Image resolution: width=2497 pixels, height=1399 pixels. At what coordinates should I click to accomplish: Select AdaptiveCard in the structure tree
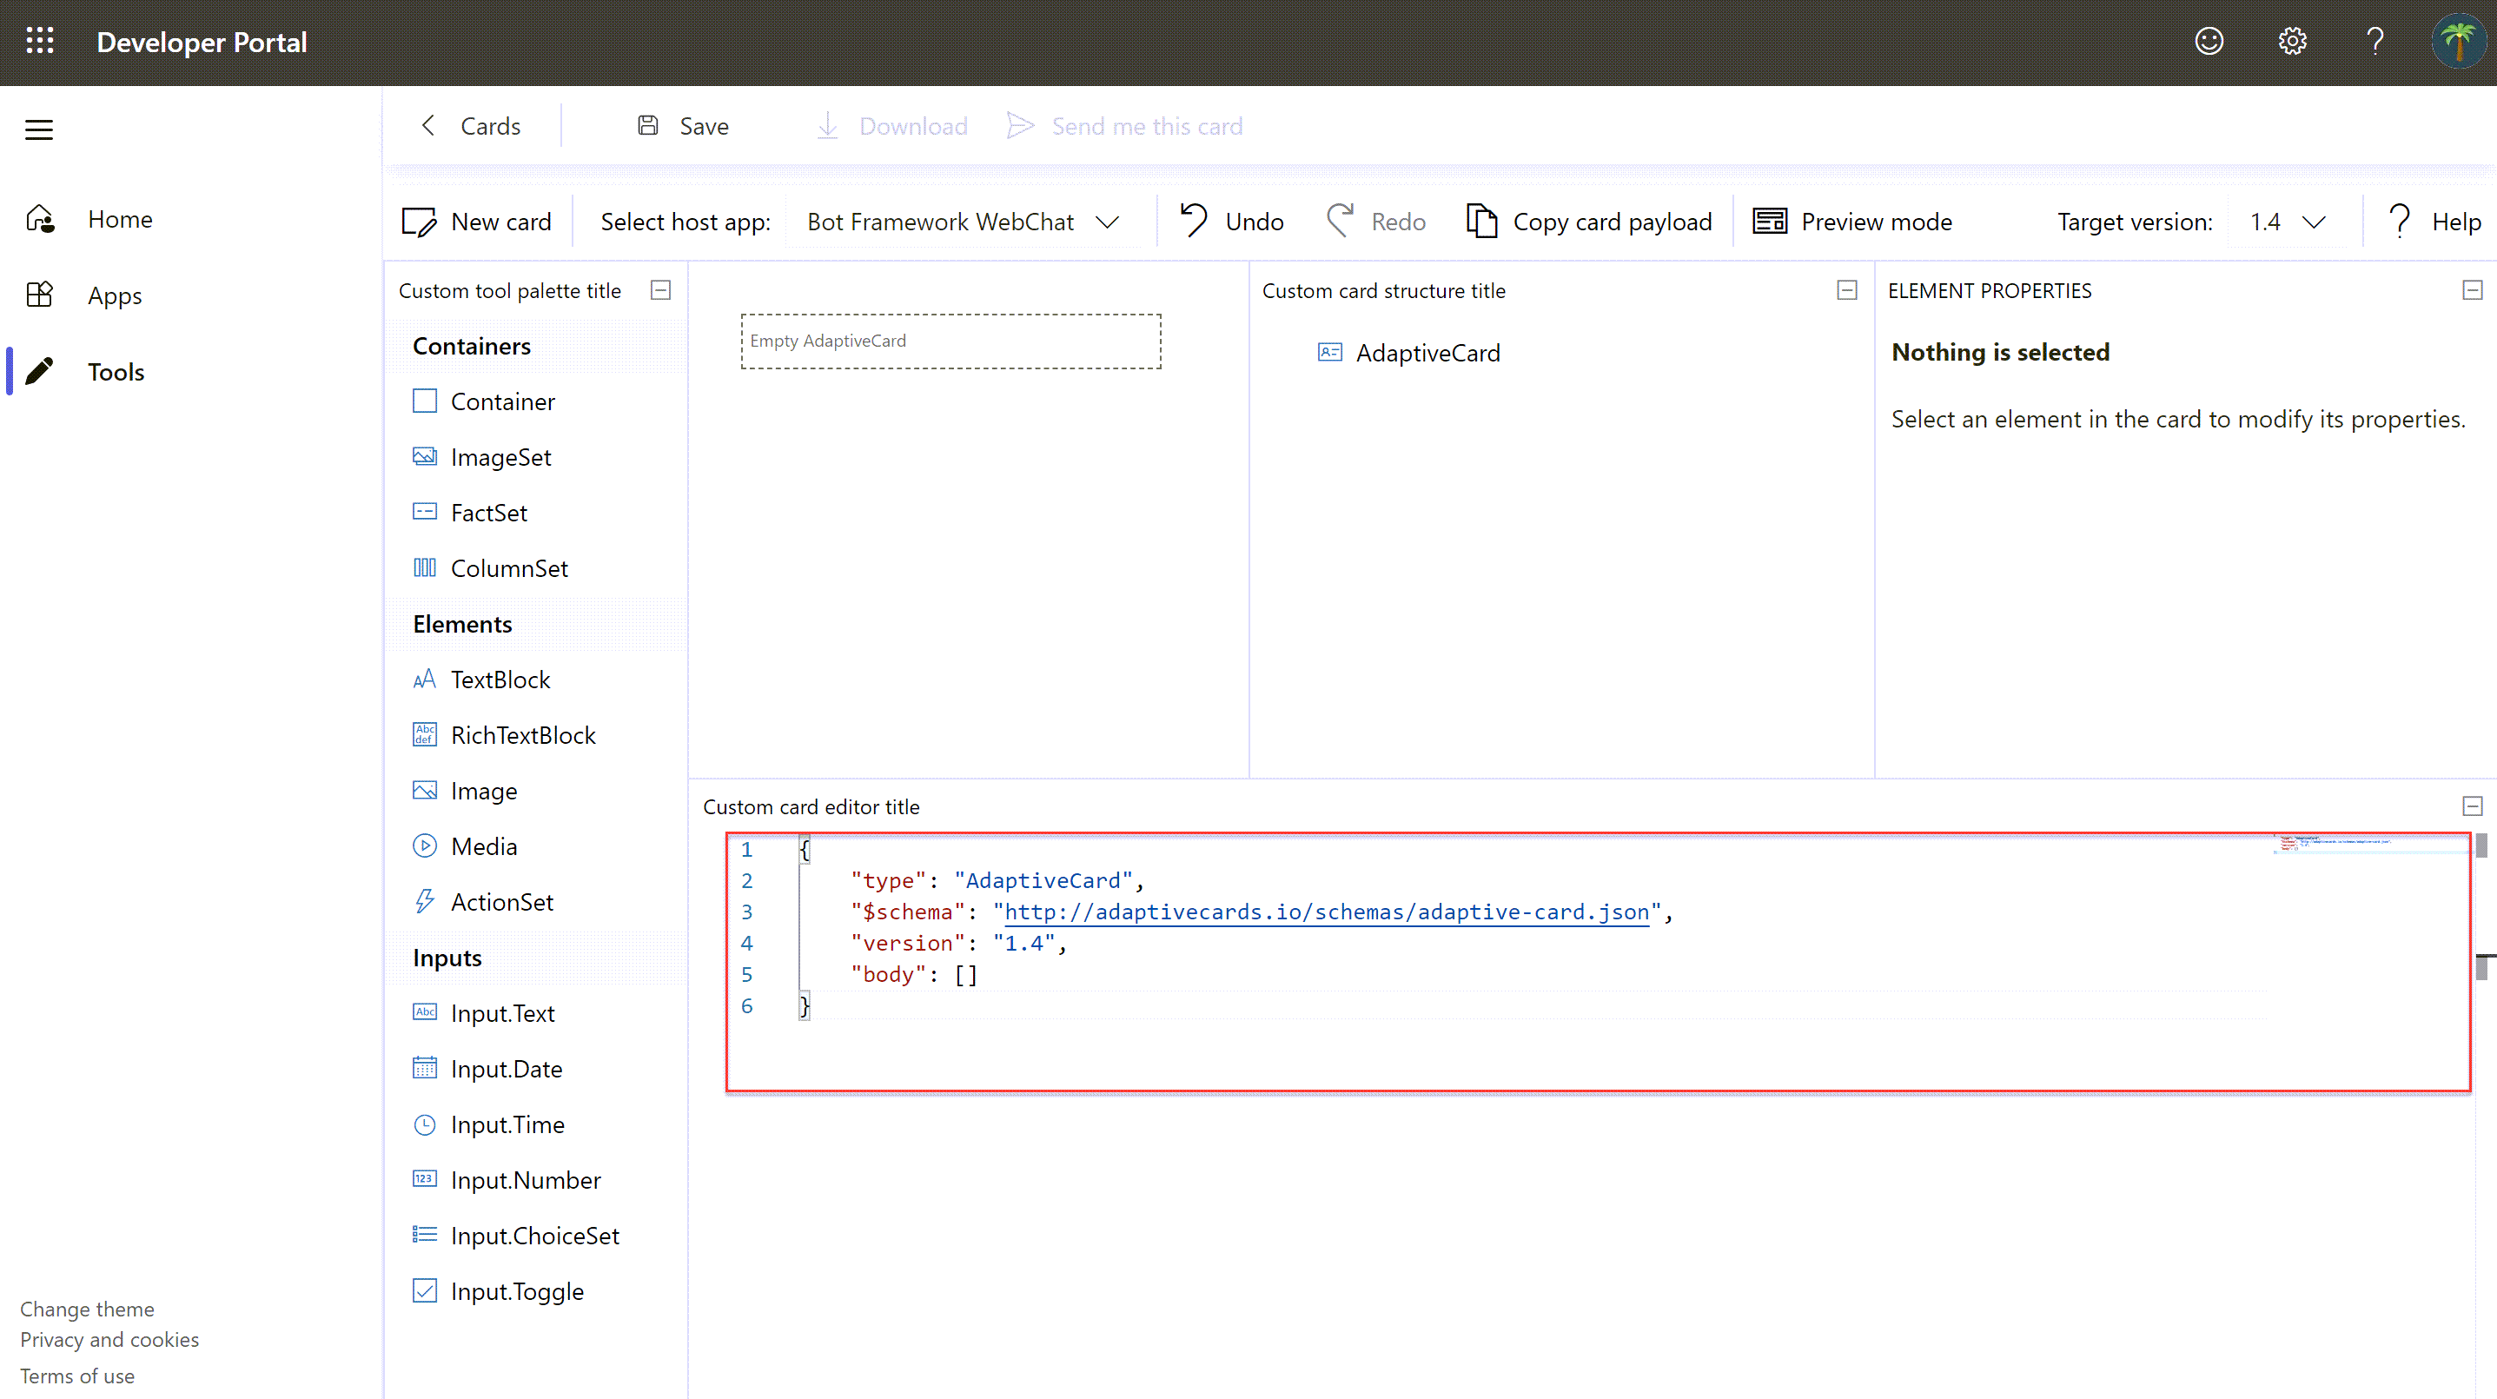tap(1408, 353)
